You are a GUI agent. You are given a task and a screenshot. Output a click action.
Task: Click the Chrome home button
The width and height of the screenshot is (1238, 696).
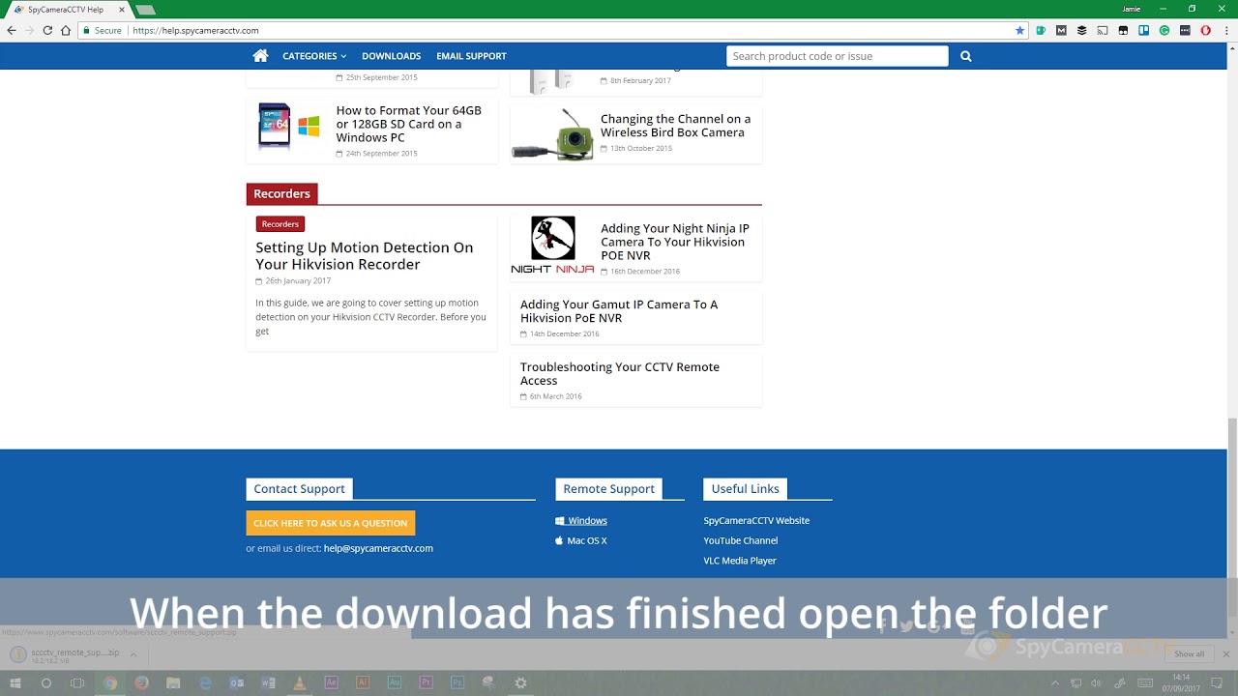(x=66, y=30)
